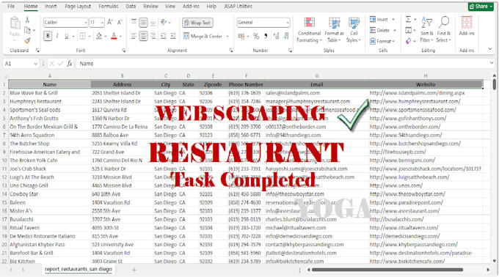Apply the red font color
The width and height of the screenshot is (499, 277).
(x=114, y=36)
